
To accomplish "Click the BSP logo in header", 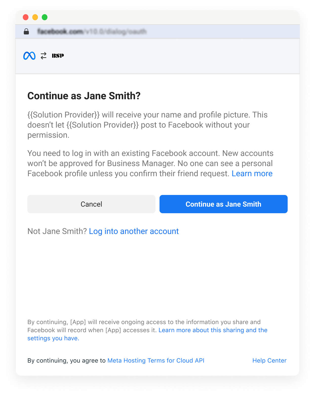I will [58, 56].
